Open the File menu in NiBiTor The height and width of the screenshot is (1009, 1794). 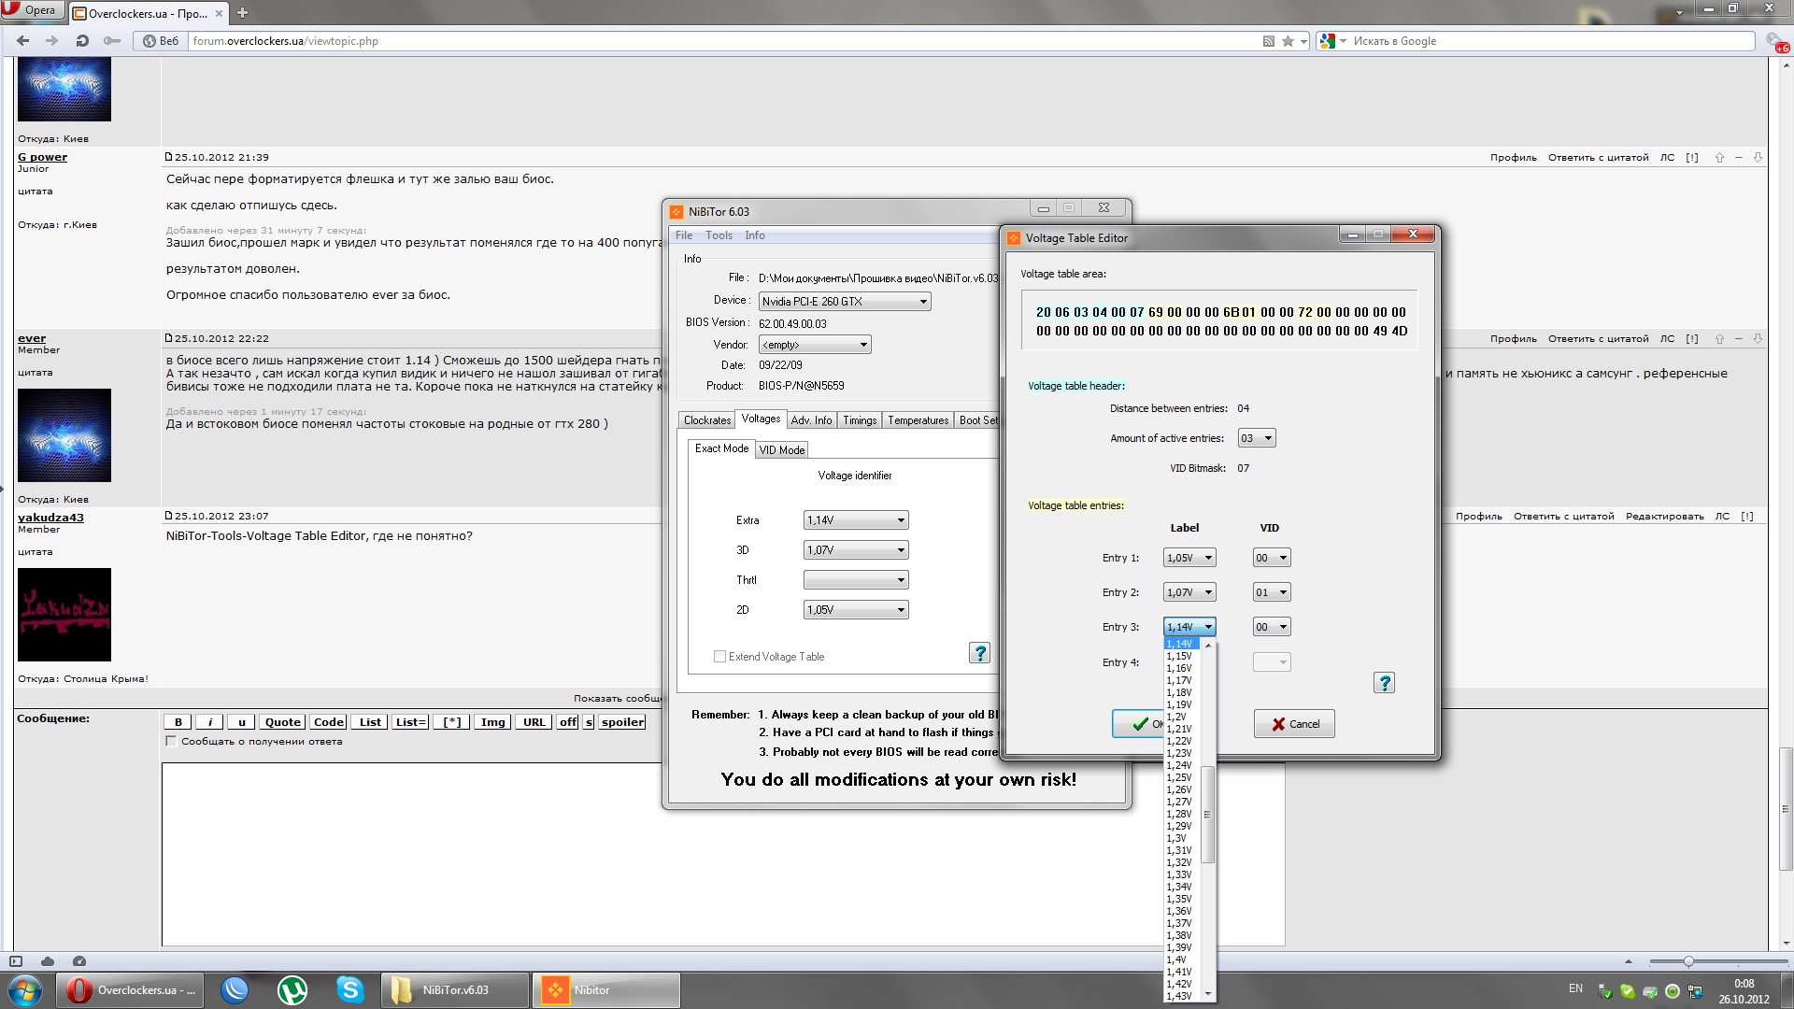click(x=684, y=235)
